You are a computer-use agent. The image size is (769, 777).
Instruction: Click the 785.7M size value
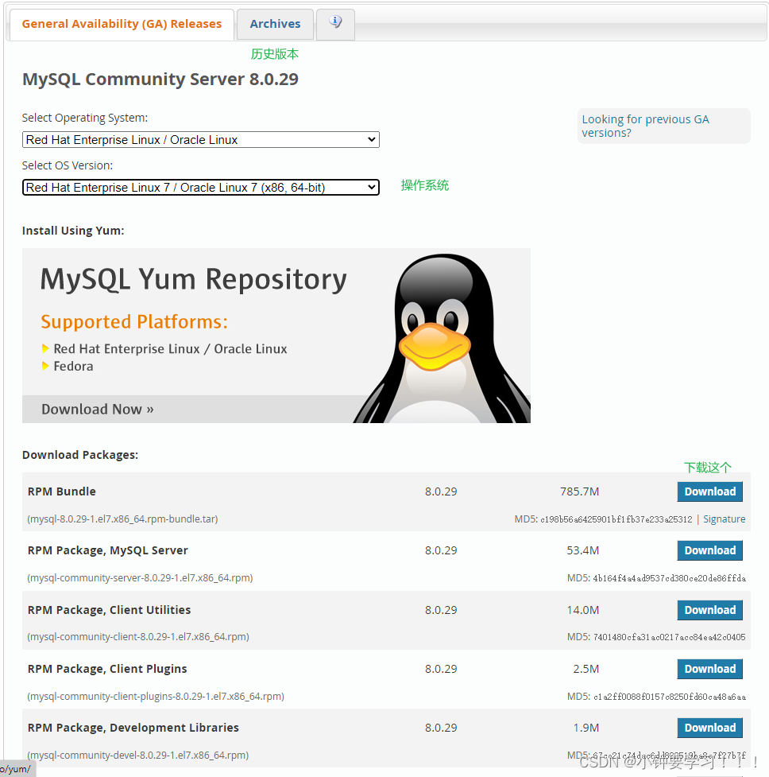coord(579,491)
